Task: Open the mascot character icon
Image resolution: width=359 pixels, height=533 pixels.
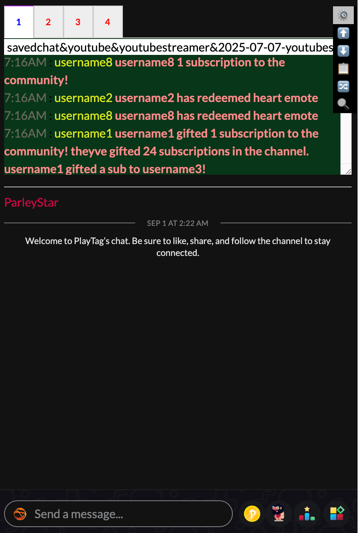Action: tap(278, 514)
